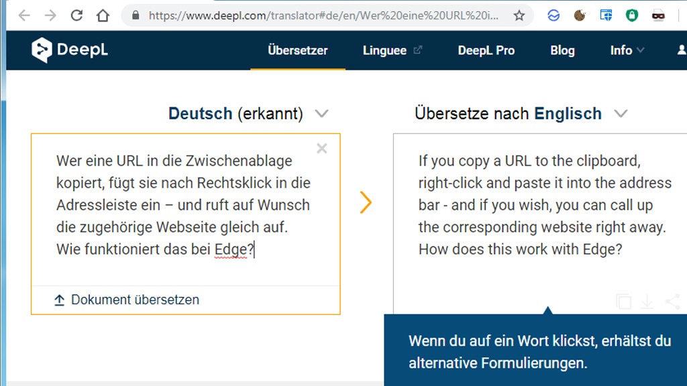Switch to the Übersetzer tab

point(297,50)
